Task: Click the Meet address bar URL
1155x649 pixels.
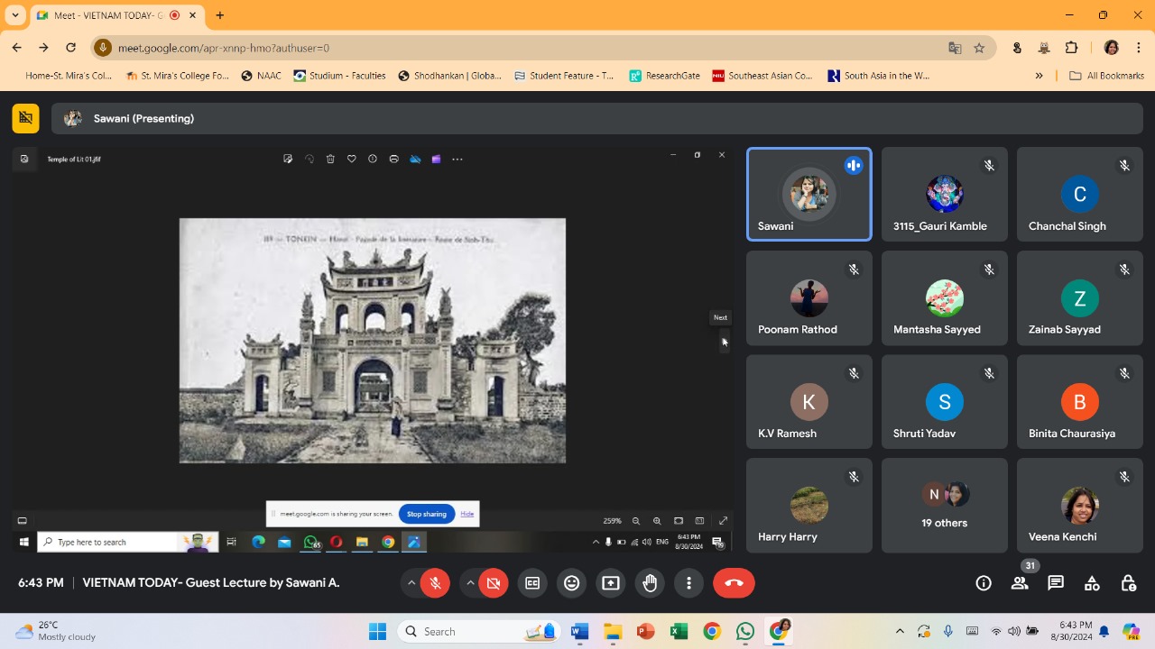Action: pyautogui.click(x=224, y=48)
